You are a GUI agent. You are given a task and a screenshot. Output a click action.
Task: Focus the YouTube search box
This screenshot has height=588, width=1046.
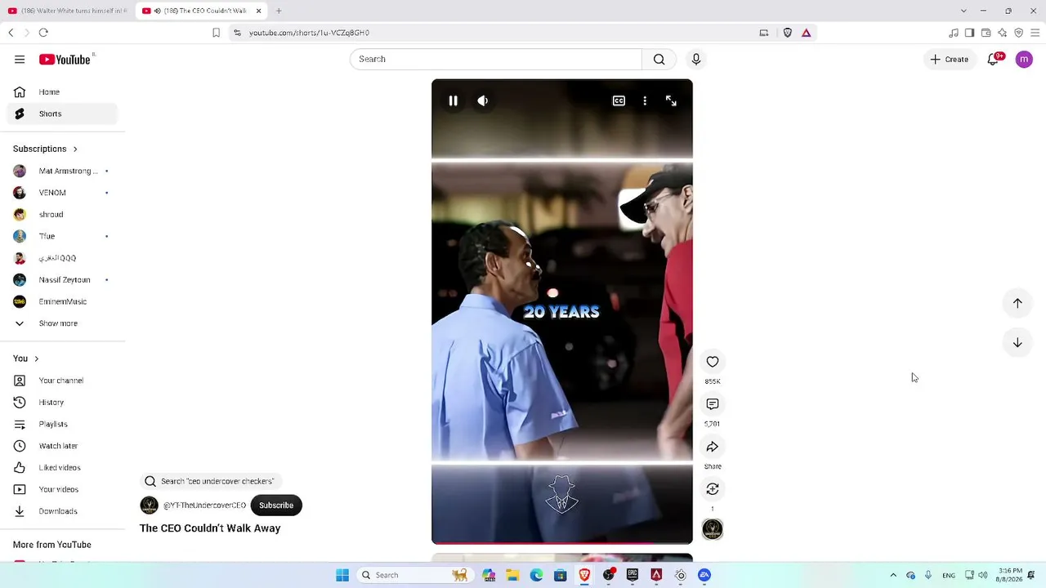496,59
